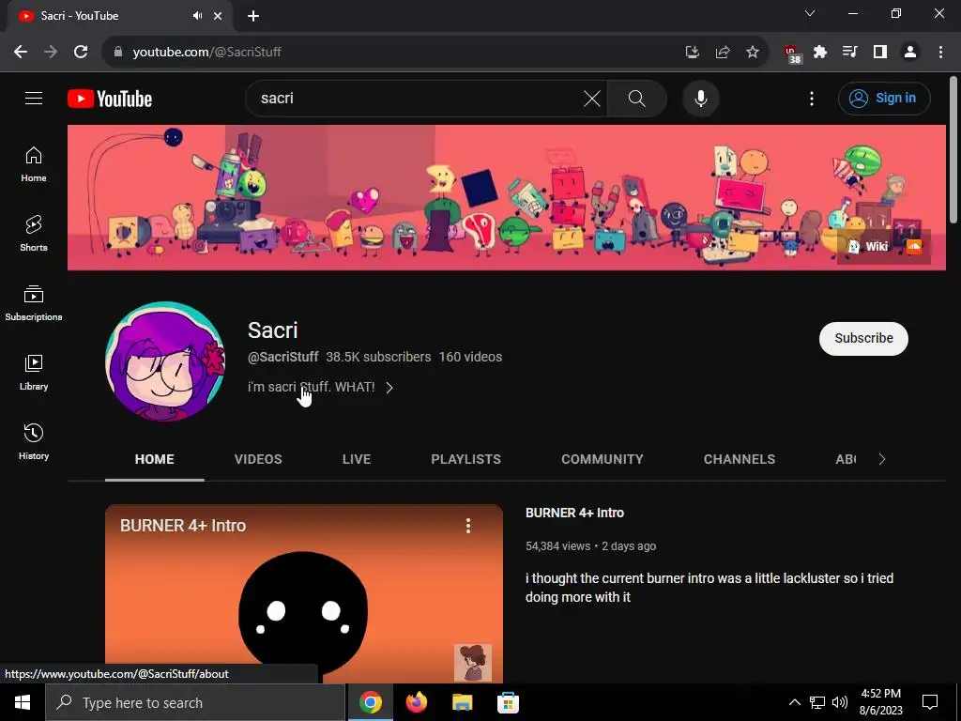The width and height of the screenshot is (961, 721).
Task: Open Library in the sidebar
Action: point(34,373)
